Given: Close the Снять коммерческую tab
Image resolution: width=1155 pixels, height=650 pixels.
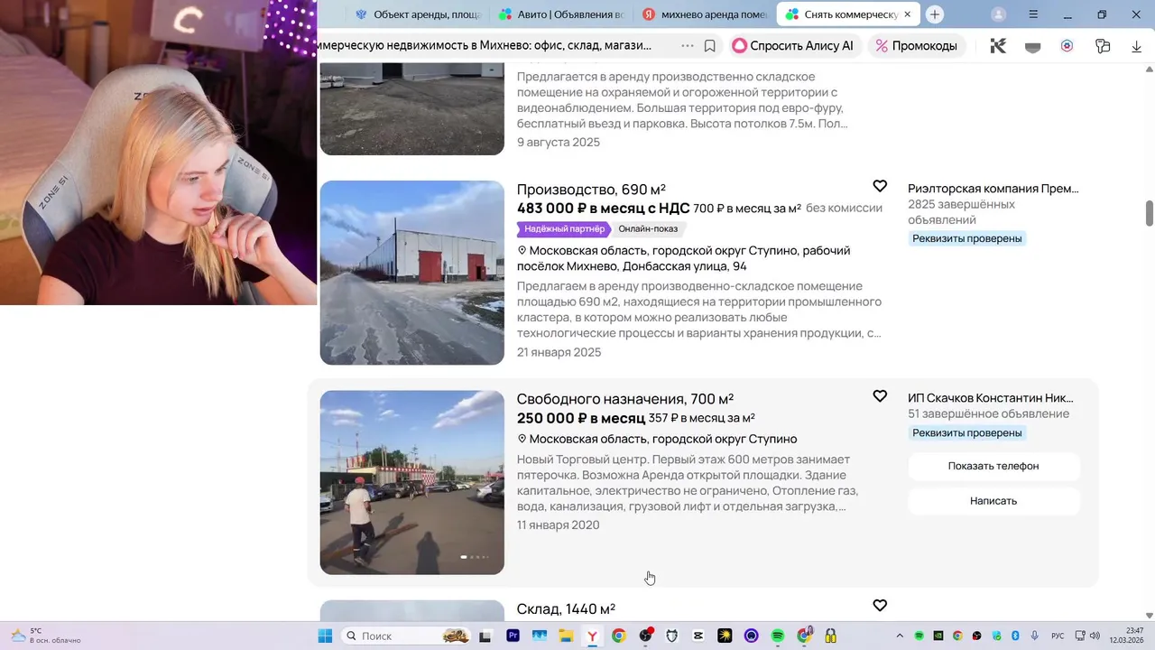Looking at the screenshot, I should tap(908, 14).
